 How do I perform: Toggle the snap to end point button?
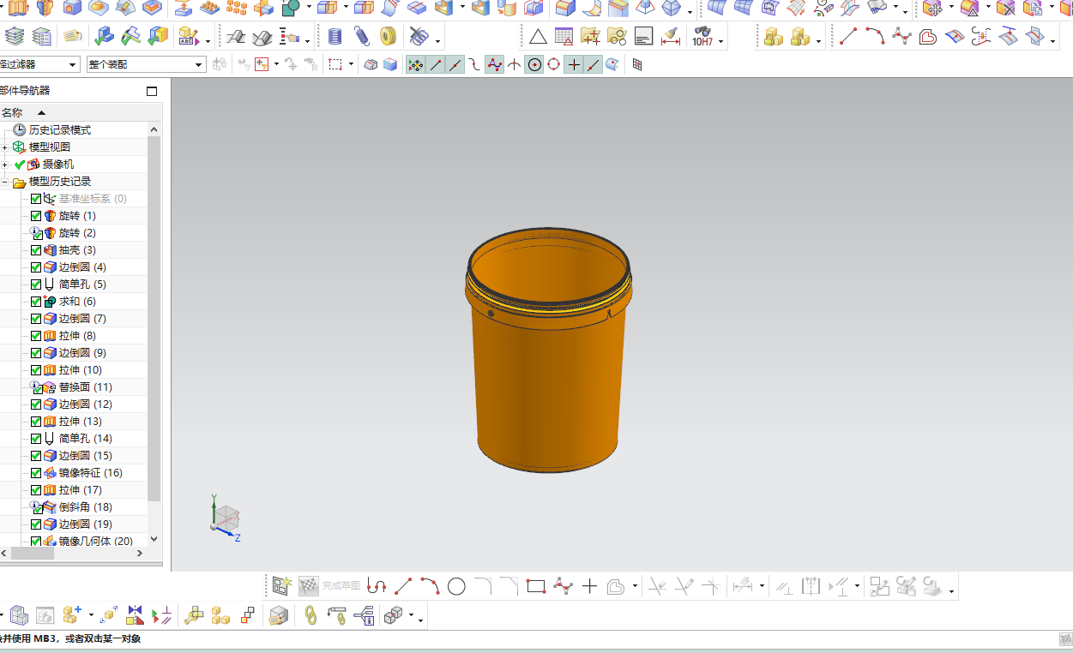[436, 64]
